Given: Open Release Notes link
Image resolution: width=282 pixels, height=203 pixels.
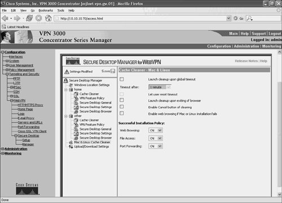Looking at the screenshot, I should (x=246, y=61).
